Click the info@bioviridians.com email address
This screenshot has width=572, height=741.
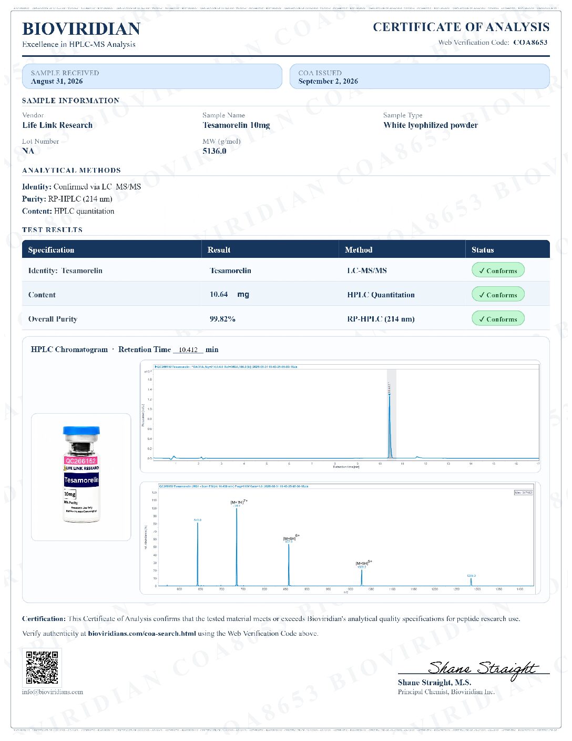tap(53, 692)
